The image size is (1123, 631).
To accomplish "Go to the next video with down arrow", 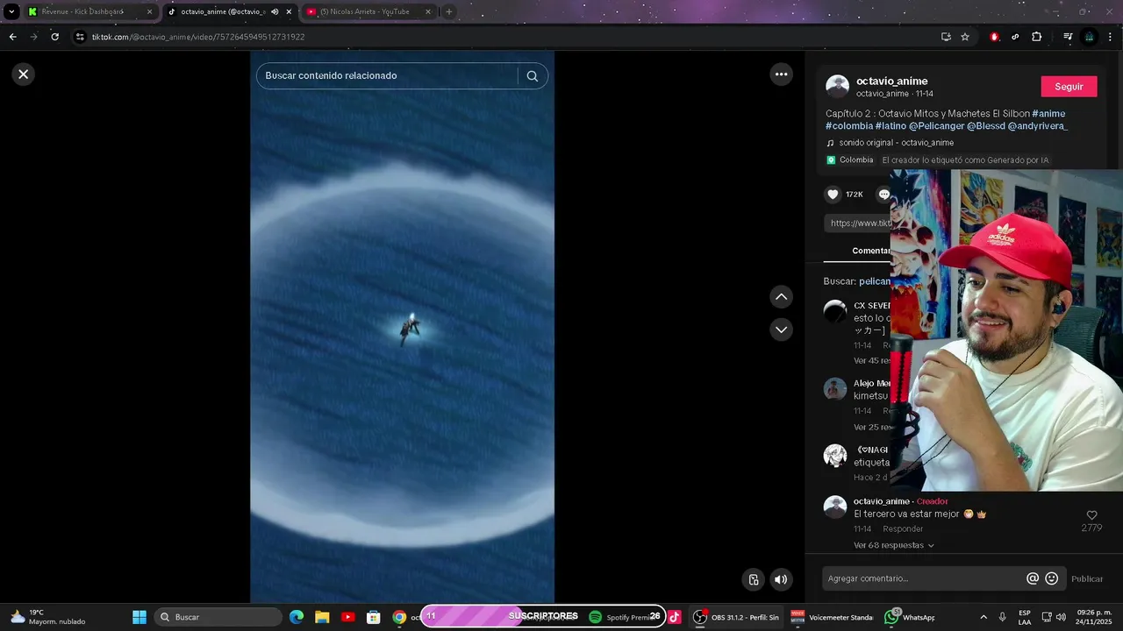I will (781, 330).
